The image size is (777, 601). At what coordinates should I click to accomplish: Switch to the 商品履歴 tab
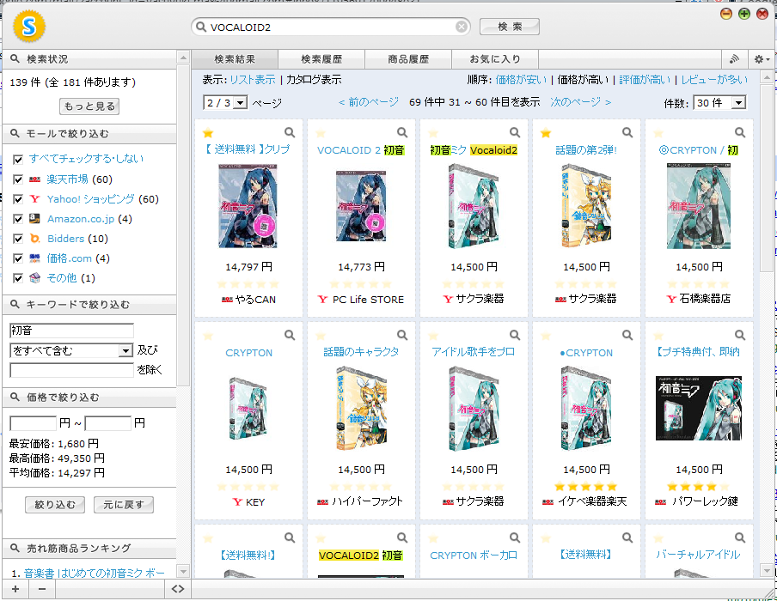click(408, 59)
